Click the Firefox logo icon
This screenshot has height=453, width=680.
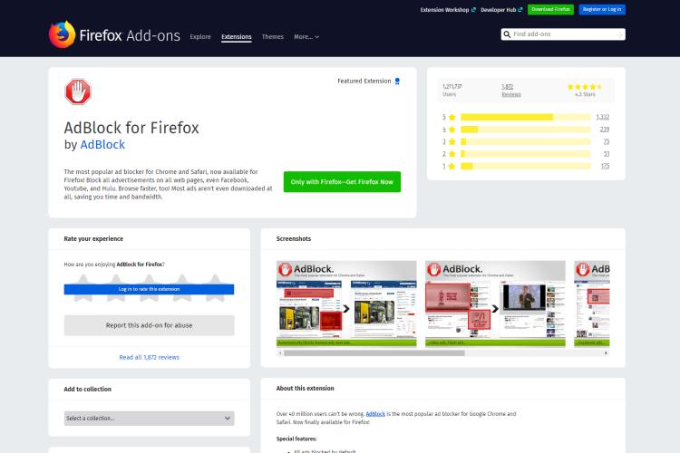click(x=62, y=34)
